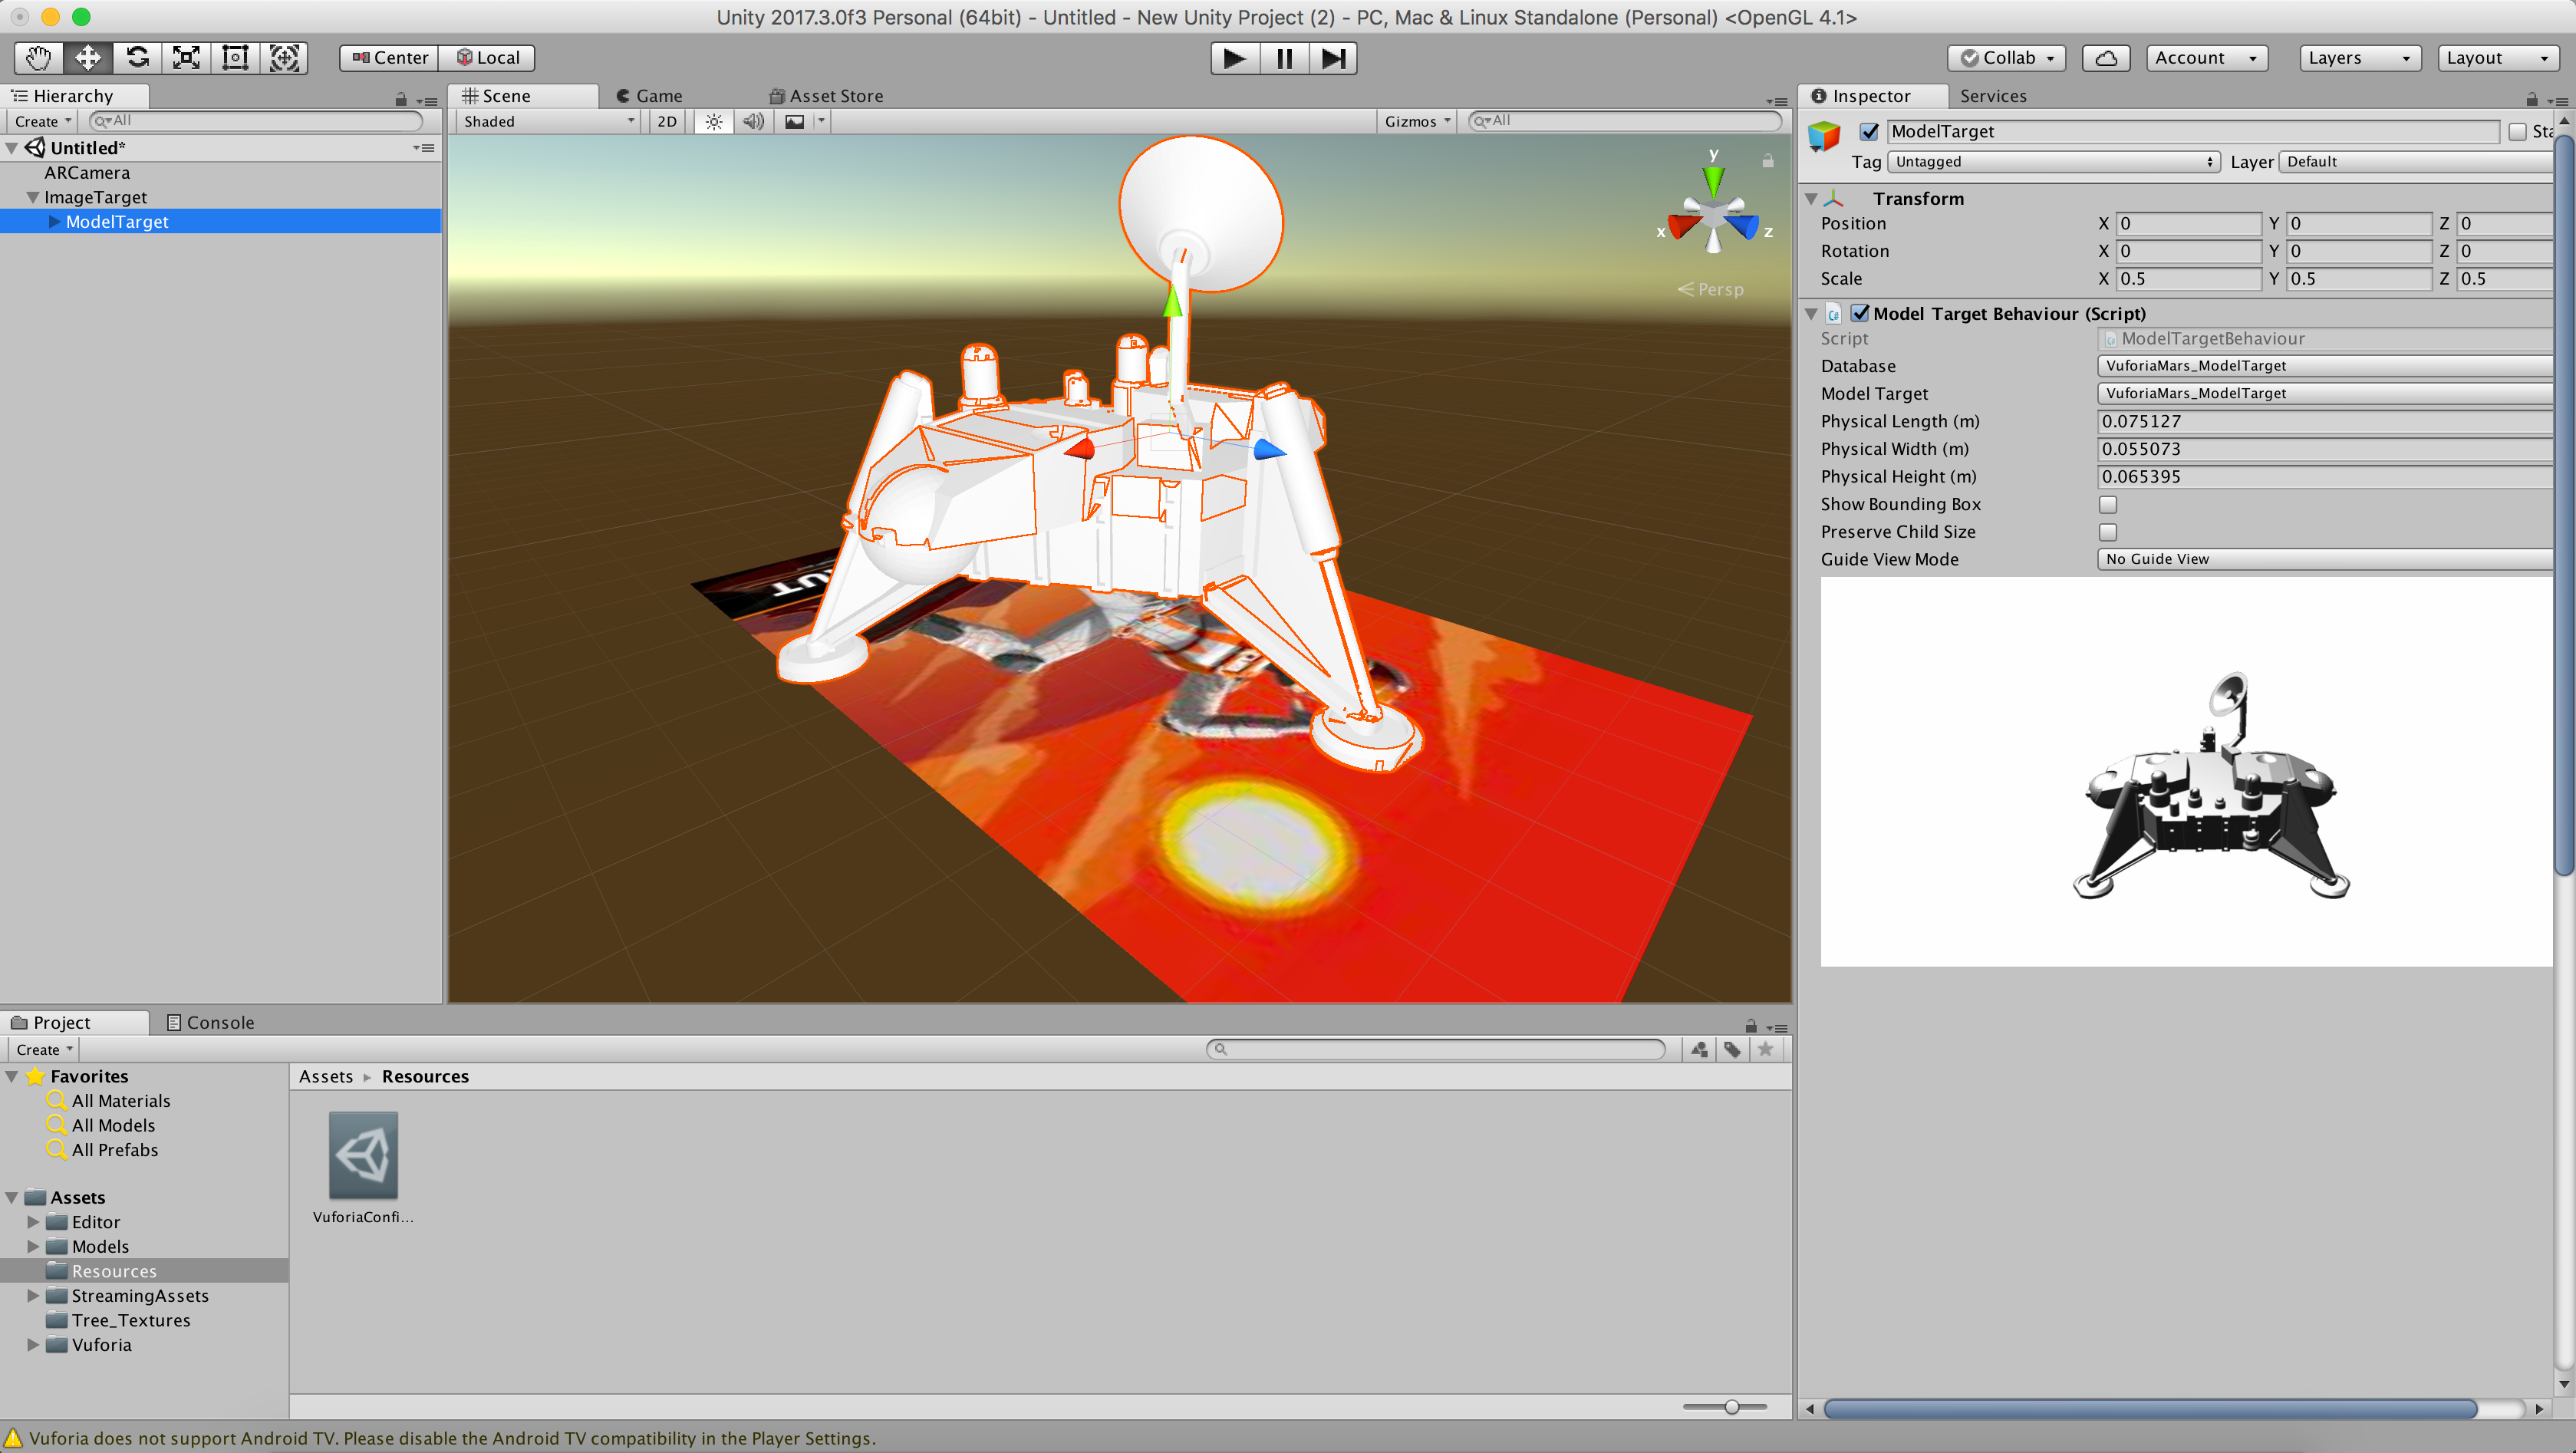
Task: Toggle ModelTarget active checkbox
Action: pyautogui.click(x=1869, y=131)
